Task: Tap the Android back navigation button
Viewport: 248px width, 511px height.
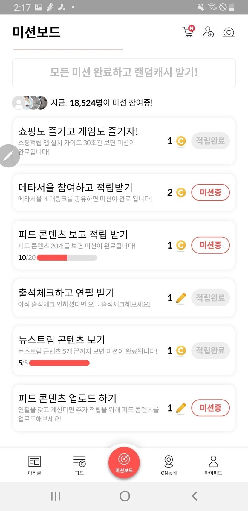Action: pos(195,496)
